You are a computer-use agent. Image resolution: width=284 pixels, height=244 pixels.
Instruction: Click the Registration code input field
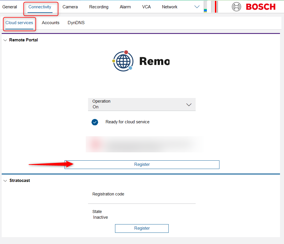[x=142, y=199]
